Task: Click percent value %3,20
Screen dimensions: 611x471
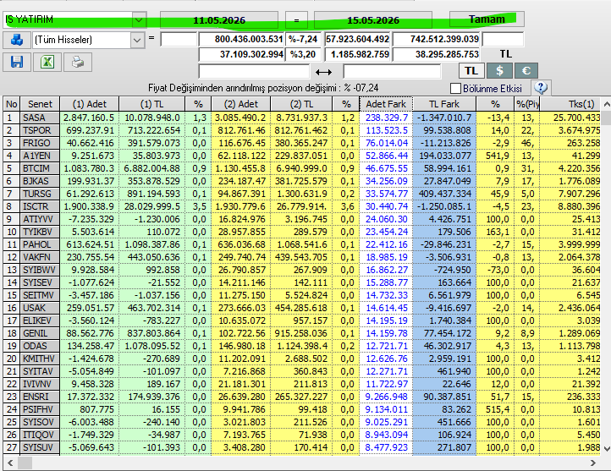Action: (304, 54)
